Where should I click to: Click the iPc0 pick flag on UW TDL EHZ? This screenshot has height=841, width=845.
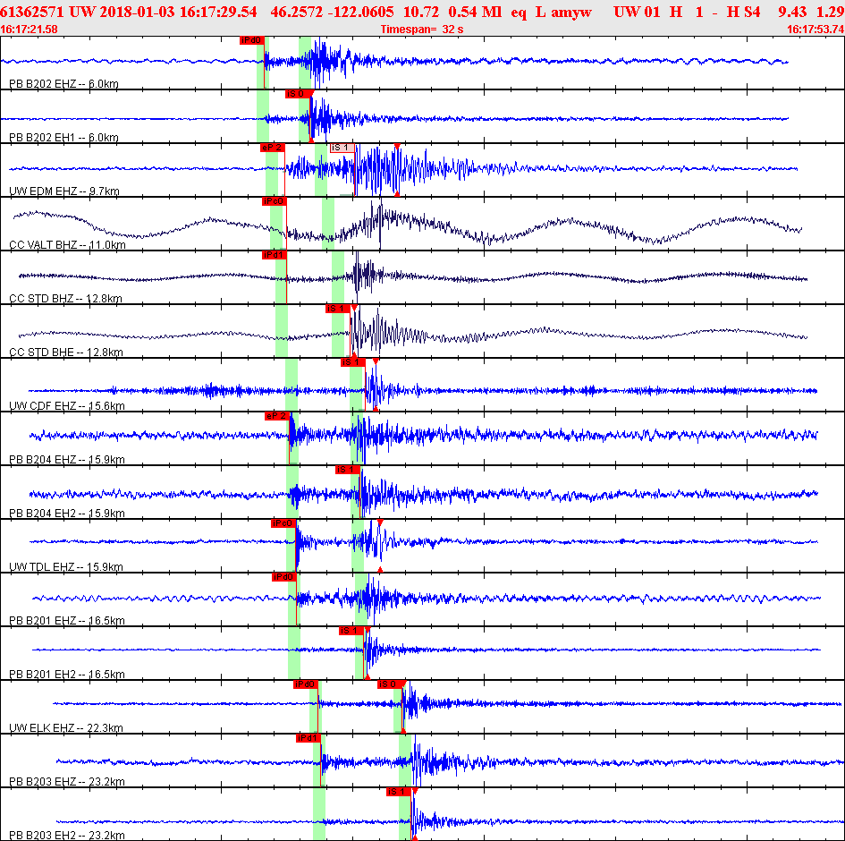pos(283,523)
